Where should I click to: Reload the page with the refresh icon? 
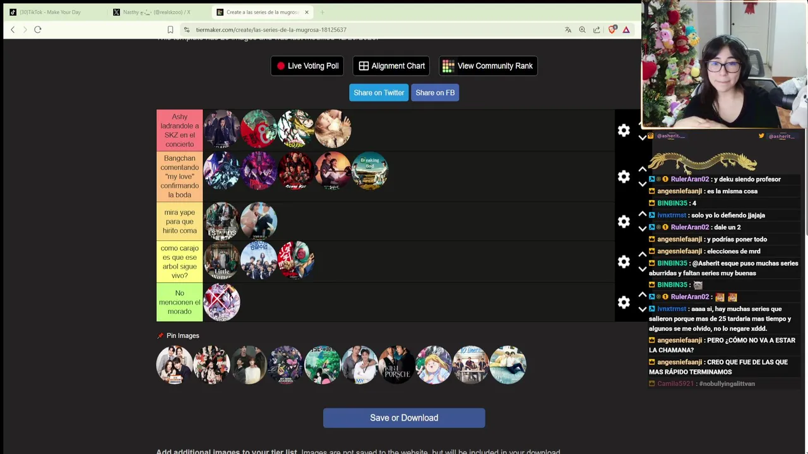[x=38, y=30]
